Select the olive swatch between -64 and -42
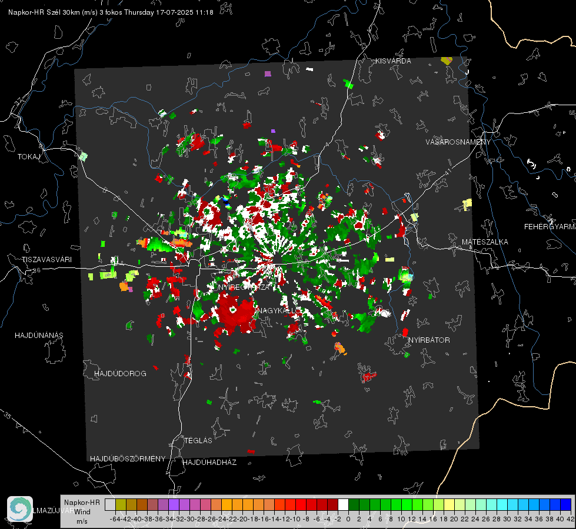 point(121,504)
